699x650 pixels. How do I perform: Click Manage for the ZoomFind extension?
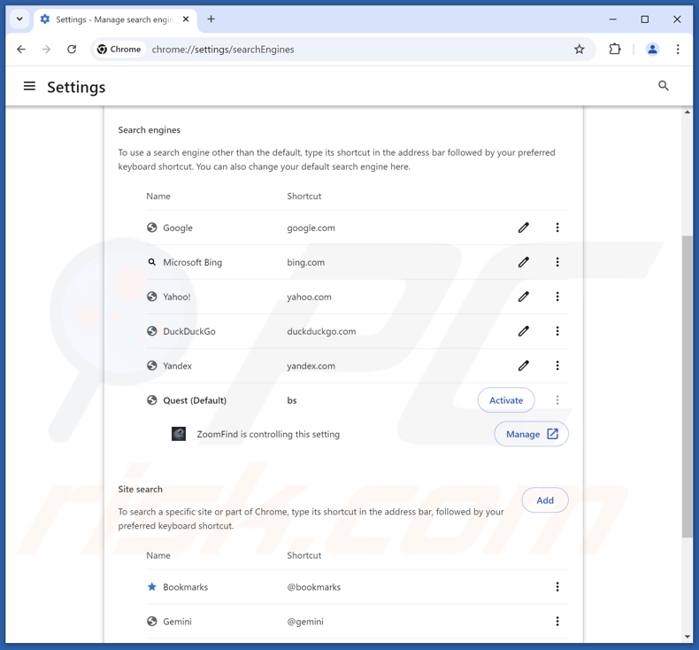coord(532,434)
